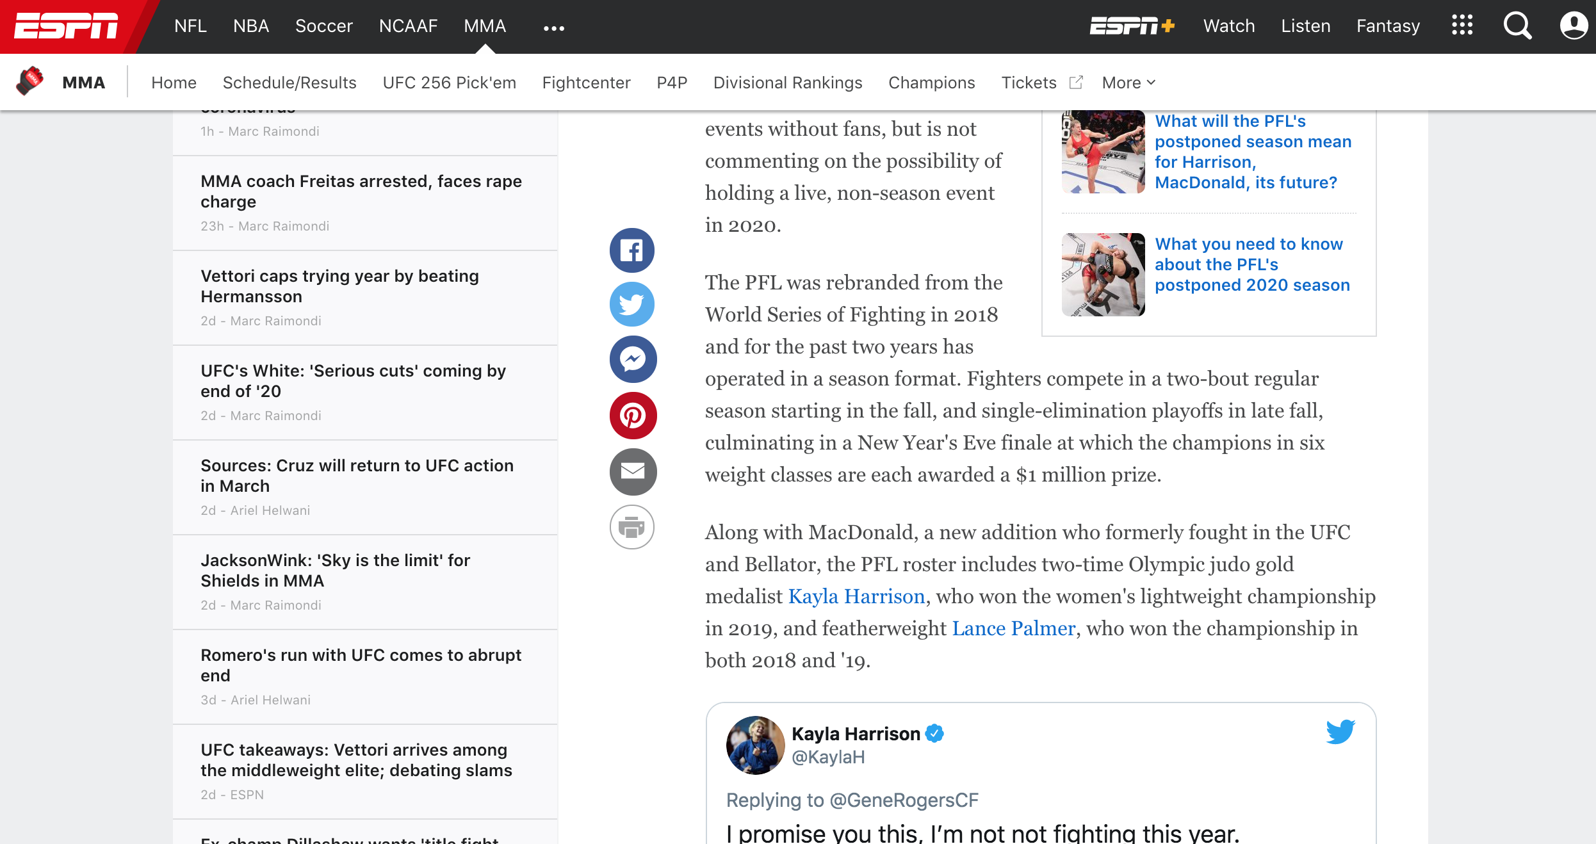Viewport: 1596px width, 844px height.
Task: Follow the Lance Palmer link
Action: click(1013, 628)
